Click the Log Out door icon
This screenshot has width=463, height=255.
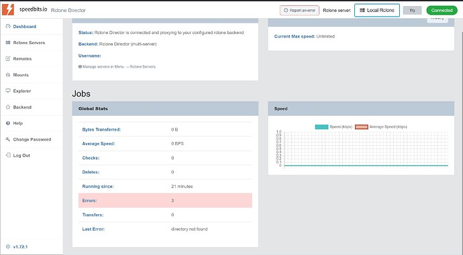[x=8, y=155]
